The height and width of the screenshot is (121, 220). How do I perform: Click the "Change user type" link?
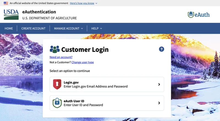point(82,62)
